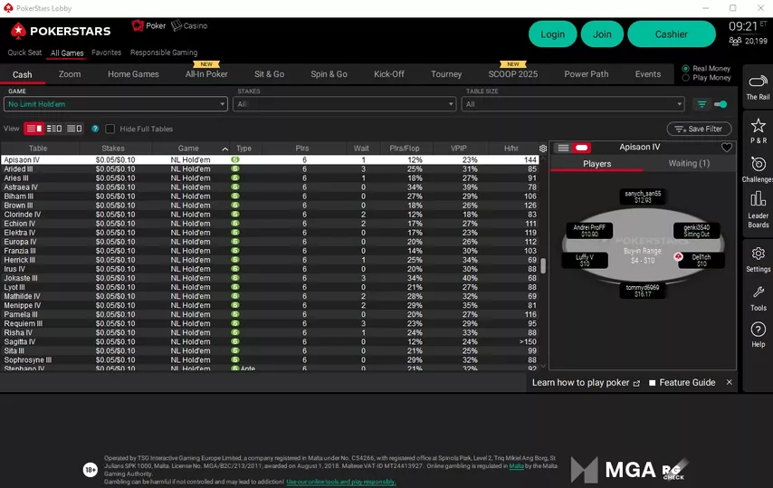Click the green filter funnel icon
Screen dimensions: 773x488
pyautogui.click(x=701, y=104)
